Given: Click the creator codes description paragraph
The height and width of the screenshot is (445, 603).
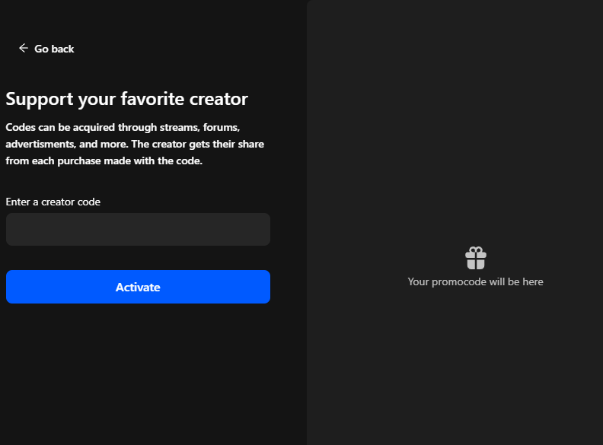Looking at the screenshot, I should pos(135,144).
